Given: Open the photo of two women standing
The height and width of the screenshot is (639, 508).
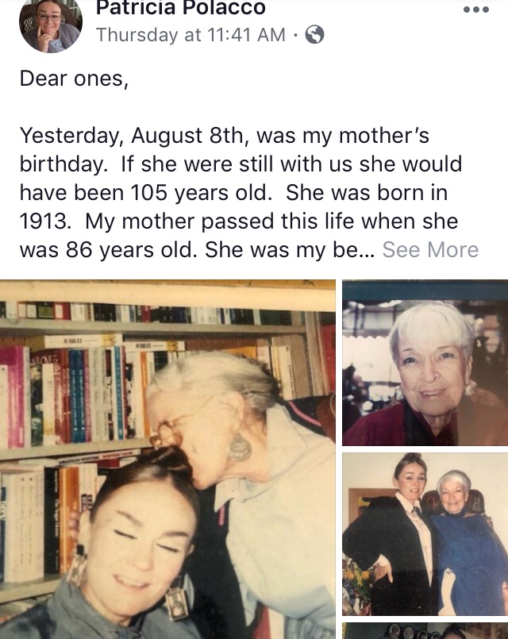Looking at the screenshot, I should point(425,534).
